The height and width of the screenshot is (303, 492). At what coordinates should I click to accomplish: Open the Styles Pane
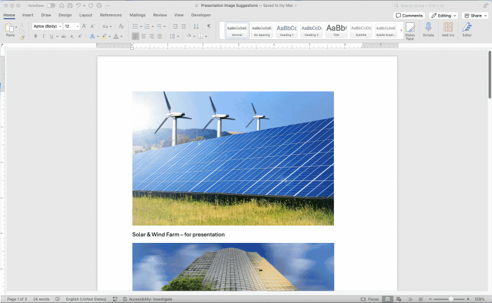click(x=410, y=31)
